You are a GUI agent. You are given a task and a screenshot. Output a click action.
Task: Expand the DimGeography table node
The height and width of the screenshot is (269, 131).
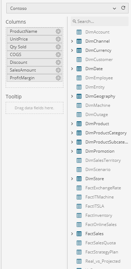coord(72,96)
